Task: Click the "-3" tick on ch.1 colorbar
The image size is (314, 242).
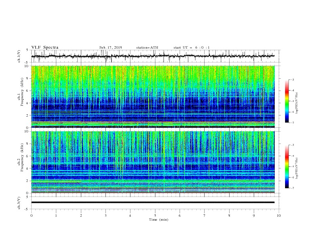Action: click(x=293, y=79)
